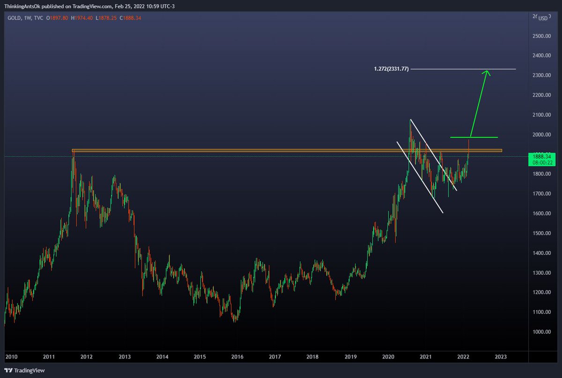Select the white 1.272 Fibonacci level line
562x378 pixels.
coord(463,69)
